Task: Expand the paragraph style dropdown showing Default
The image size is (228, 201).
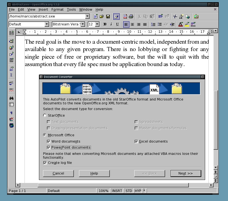Action: click(x=47, y=24)
